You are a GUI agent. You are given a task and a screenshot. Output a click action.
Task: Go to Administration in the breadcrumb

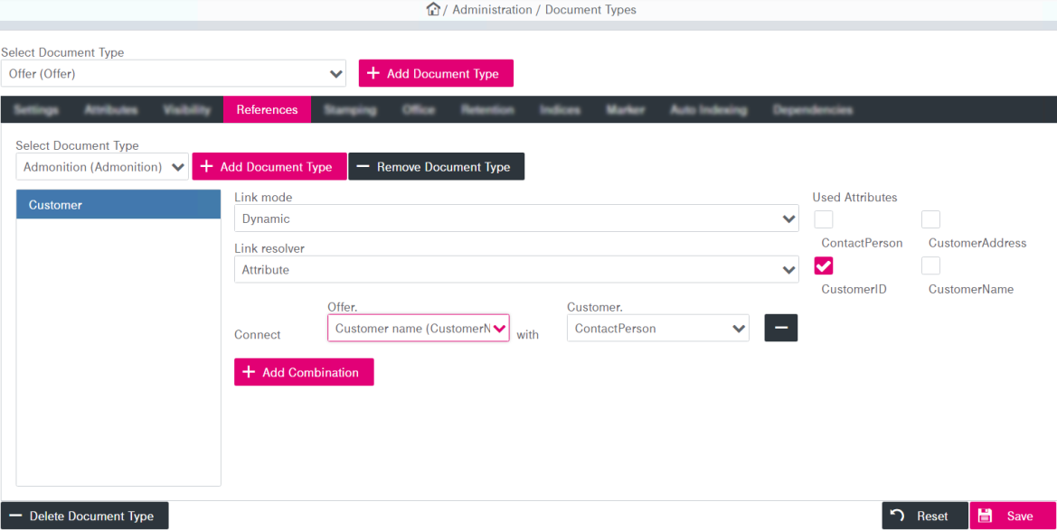[492, 9]
